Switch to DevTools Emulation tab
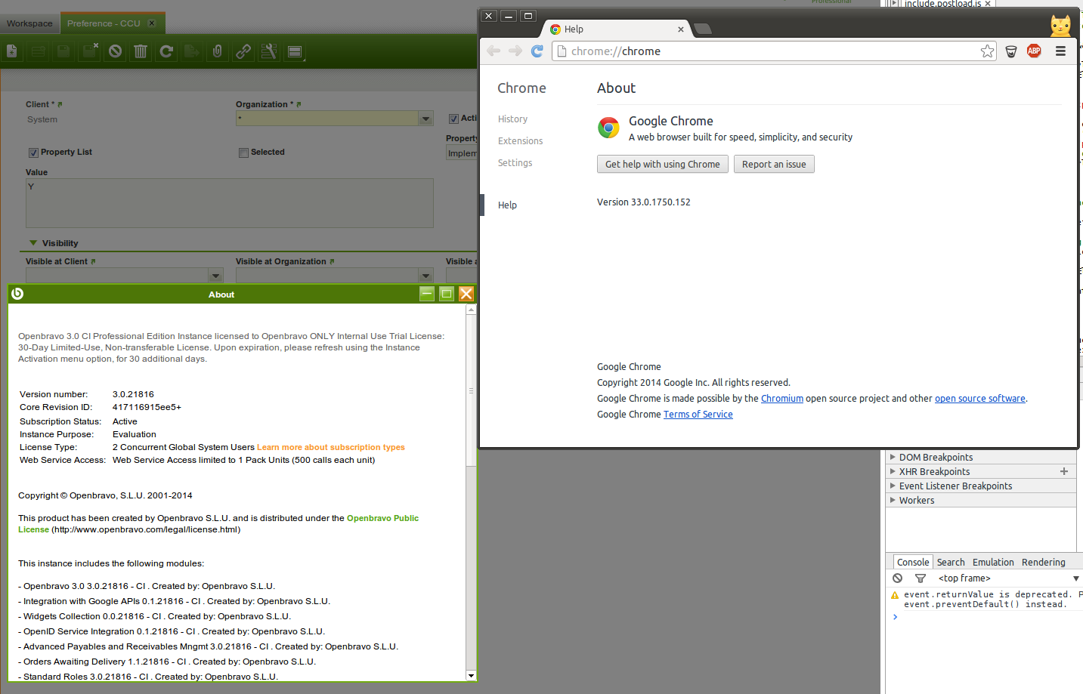This screenshot has width=1083, height=694. (x=993, y=563)
